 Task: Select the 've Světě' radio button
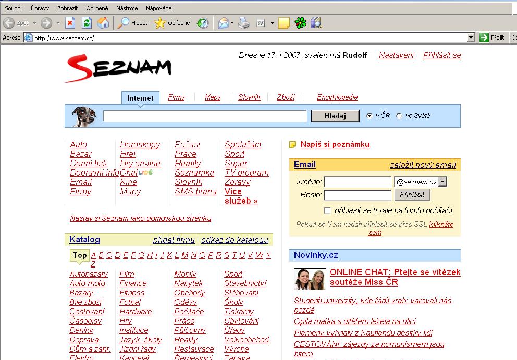(399, 116)
